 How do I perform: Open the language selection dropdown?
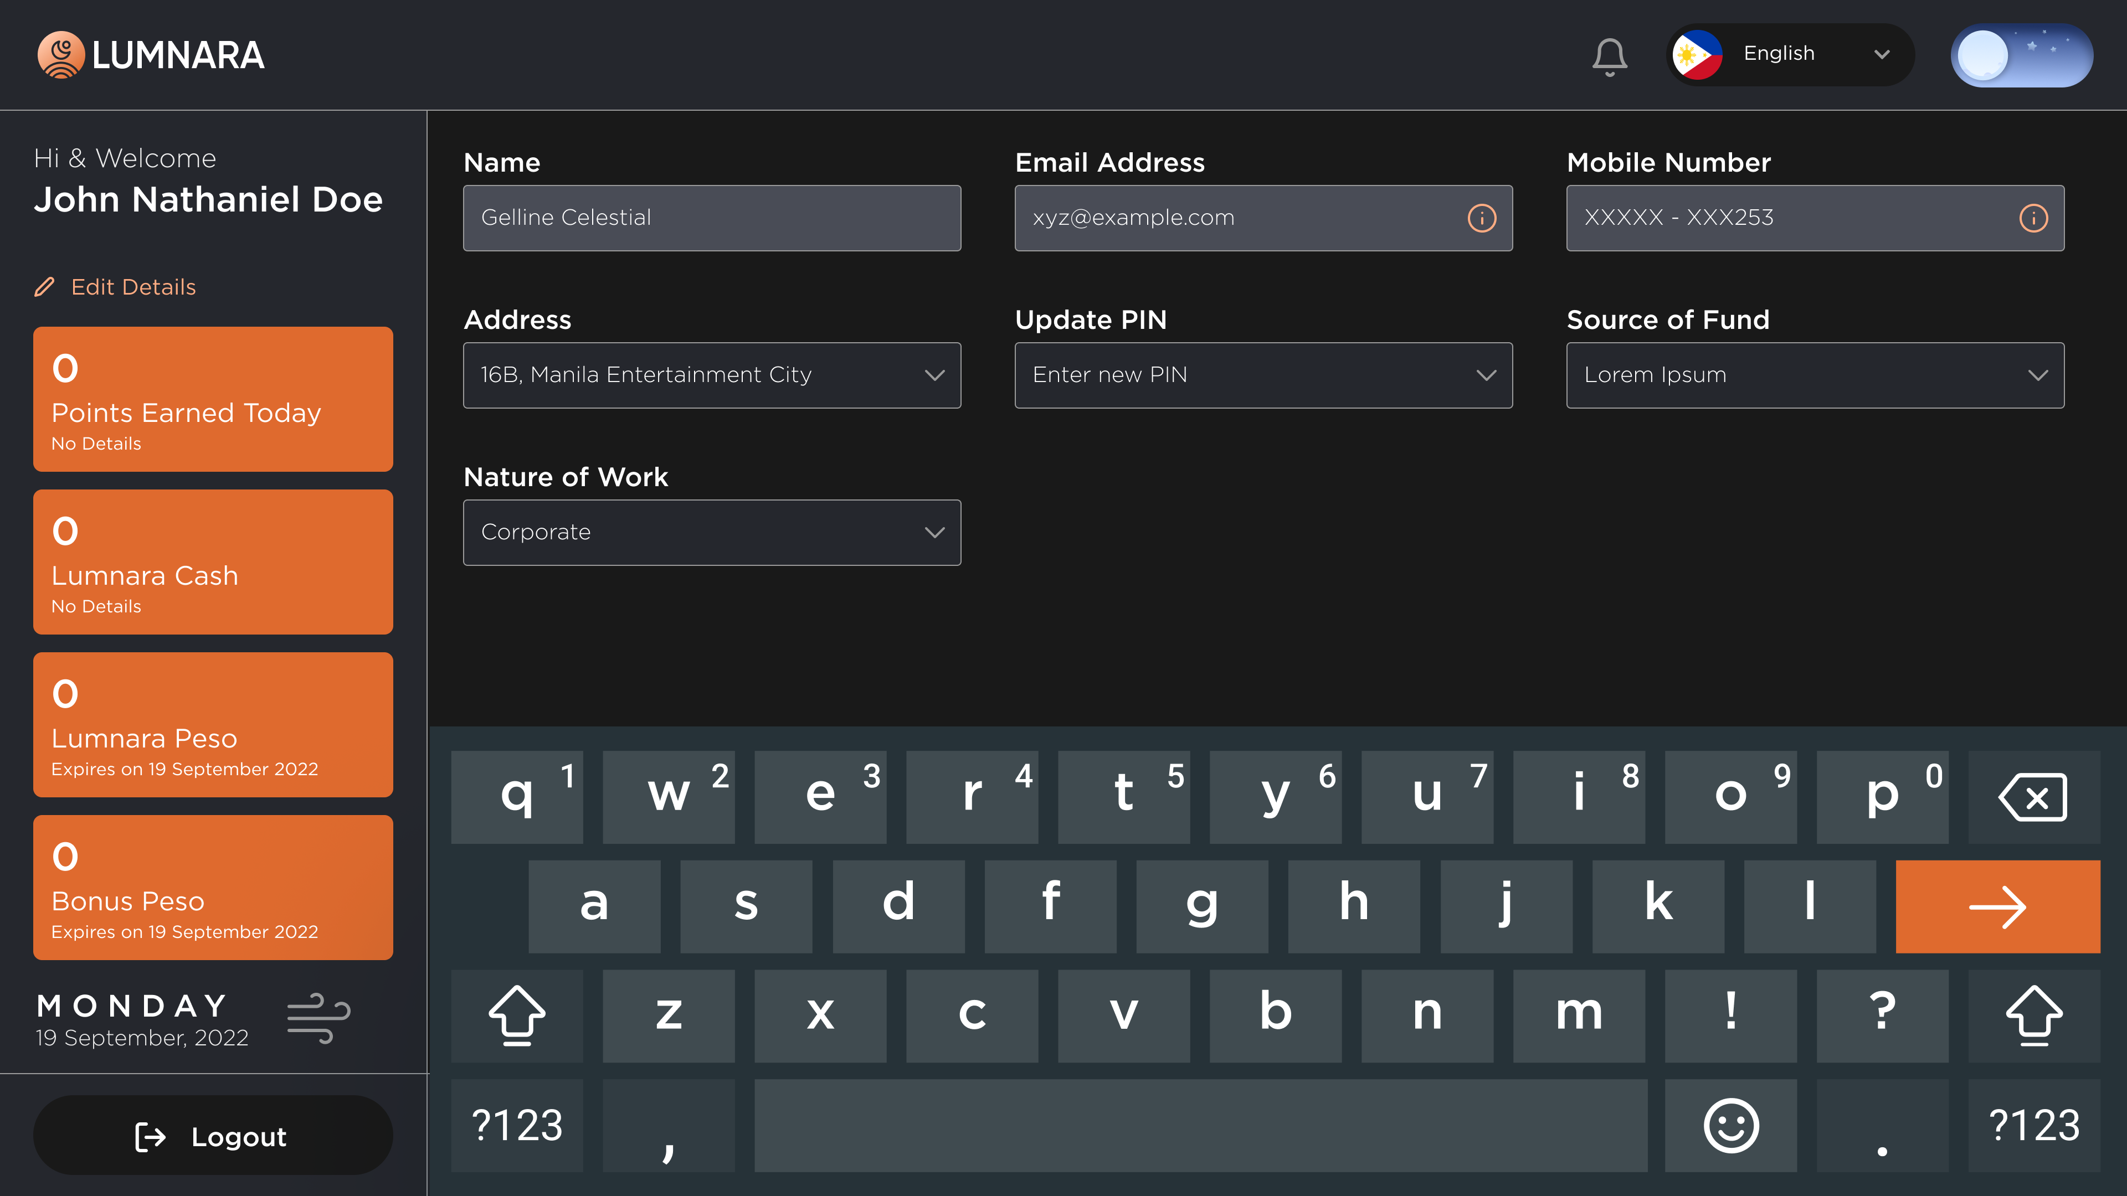click(1789, 54)
